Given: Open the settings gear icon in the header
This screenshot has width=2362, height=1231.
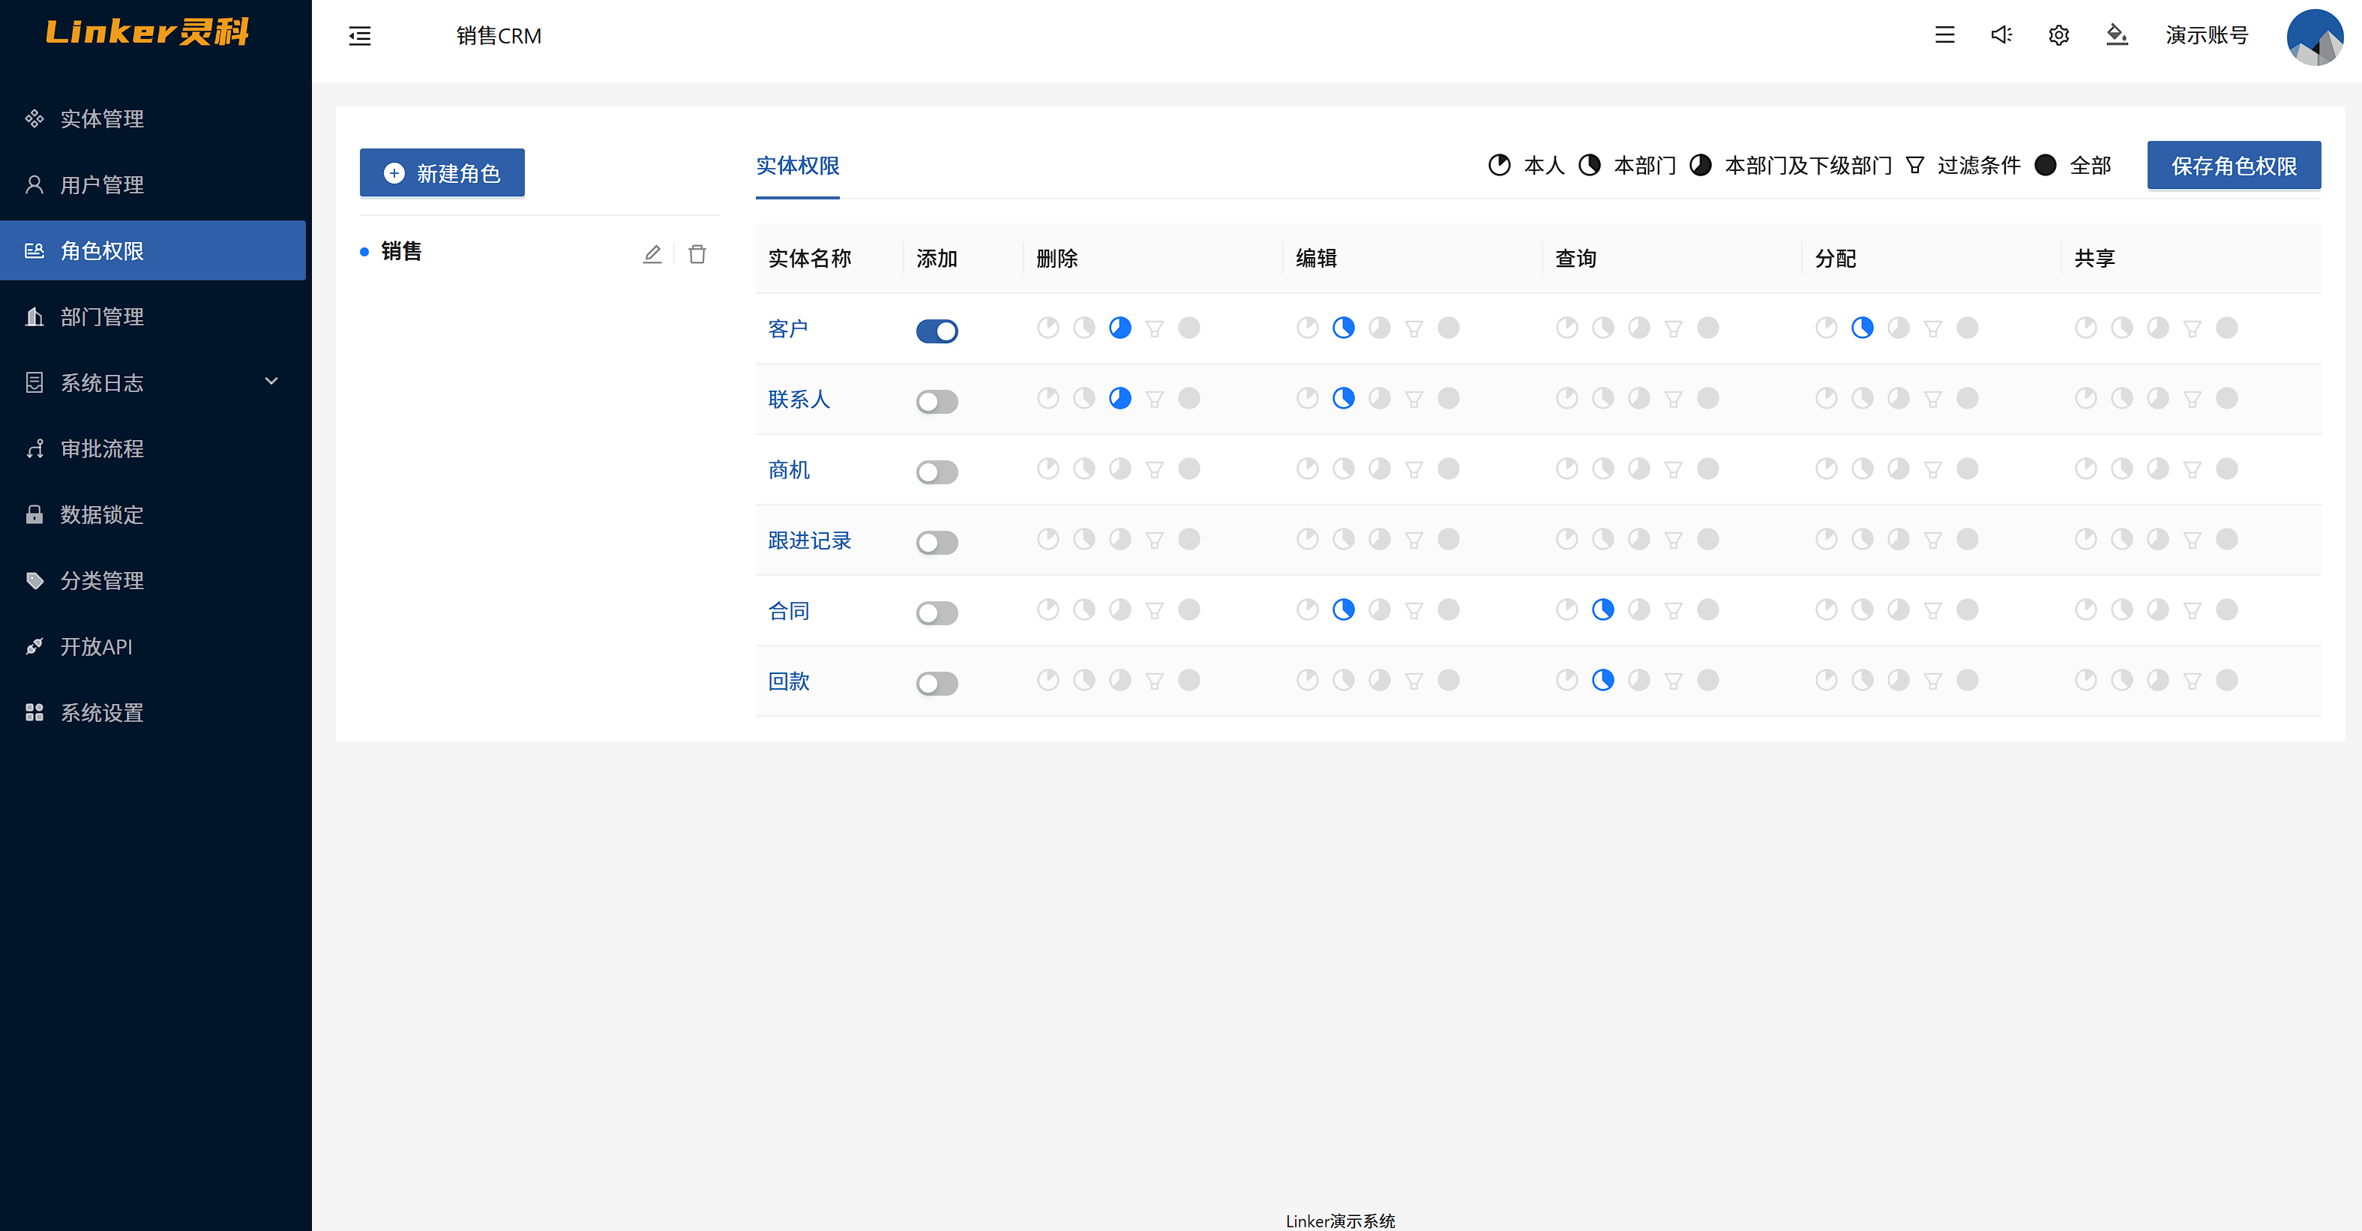Looking at the screenshot, I should [2058, 34].
